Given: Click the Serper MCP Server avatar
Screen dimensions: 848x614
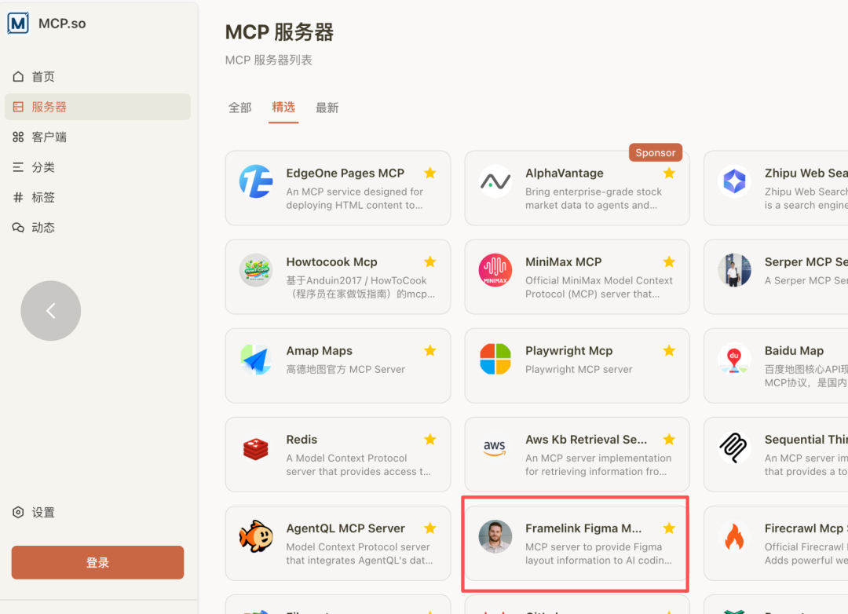Looking at the screenshot, I should 734,270.
